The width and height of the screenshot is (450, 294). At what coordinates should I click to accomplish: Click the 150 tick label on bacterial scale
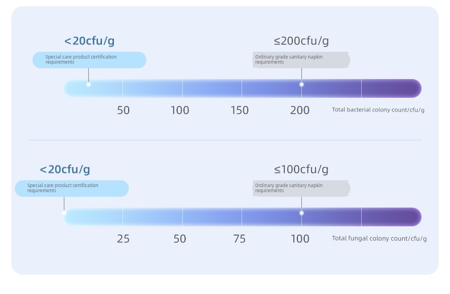tap(240, 110)
